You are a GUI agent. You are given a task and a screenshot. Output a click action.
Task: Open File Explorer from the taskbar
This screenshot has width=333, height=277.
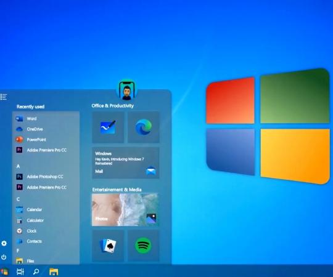(x=54, y=271)
